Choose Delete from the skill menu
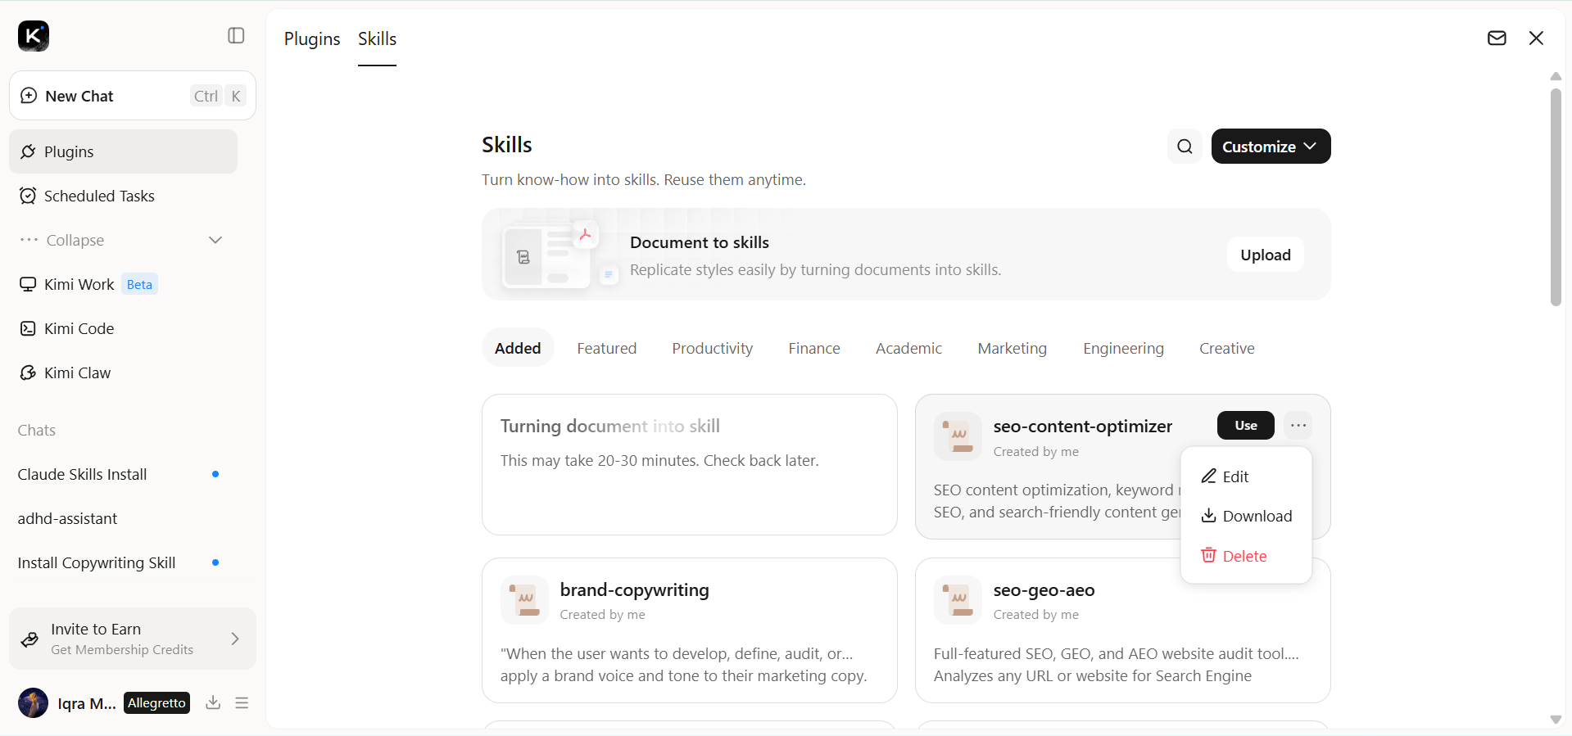Image resolution: width=1572 pixels, height=736 pixels. coord(1246,556)
